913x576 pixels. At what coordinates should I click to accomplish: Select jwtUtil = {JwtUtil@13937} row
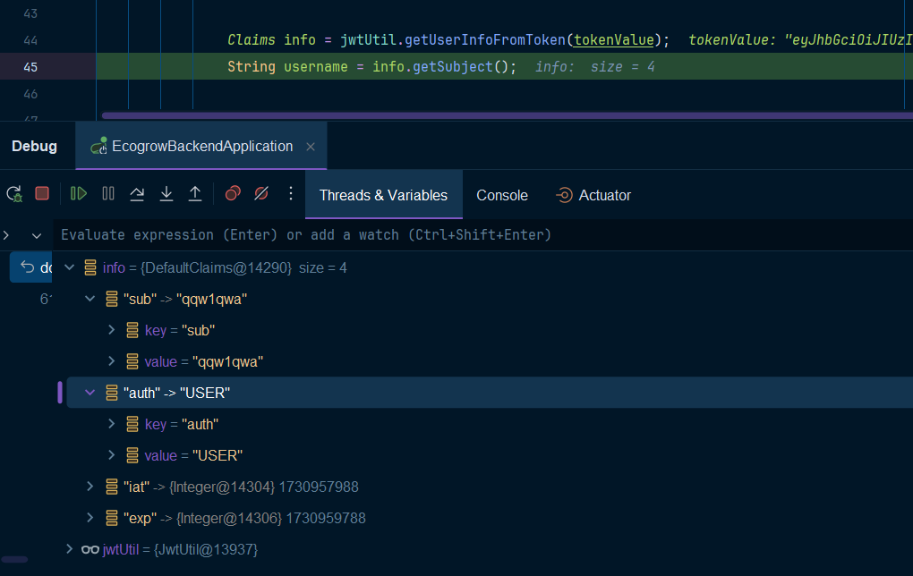(488, 550)
